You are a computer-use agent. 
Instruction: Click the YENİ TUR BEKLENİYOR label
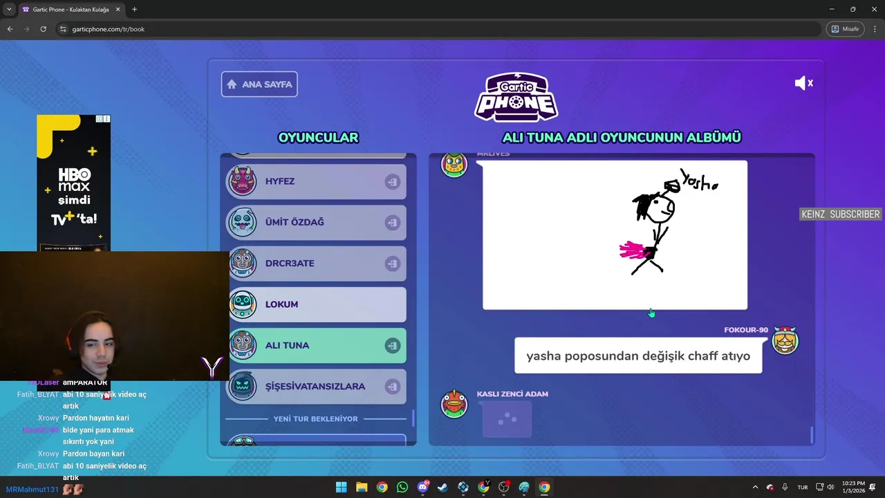[315, 419]
